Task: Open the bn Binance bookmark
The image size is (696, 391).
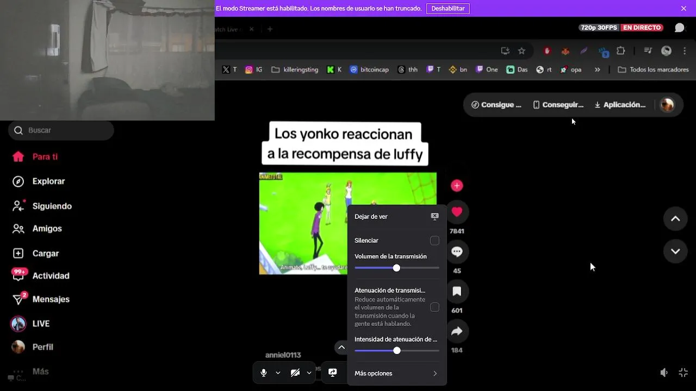Action: click(458, 70)
